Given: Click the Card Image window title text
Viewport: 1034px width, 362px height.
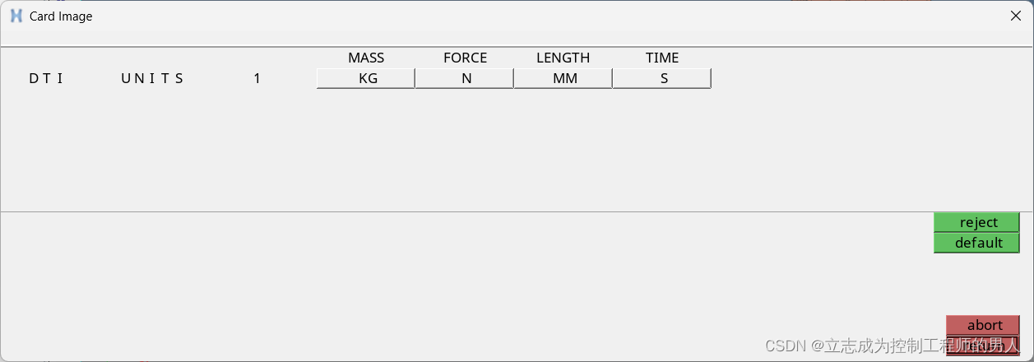Looking at the screenshot, I should tap(61, 16).
